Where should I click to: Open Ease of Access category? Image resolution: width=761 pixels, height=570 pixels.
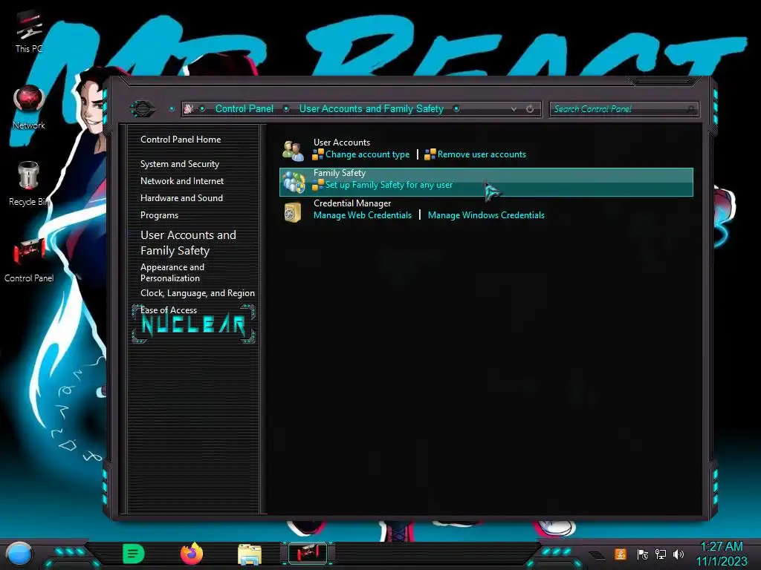click(169, 310)
